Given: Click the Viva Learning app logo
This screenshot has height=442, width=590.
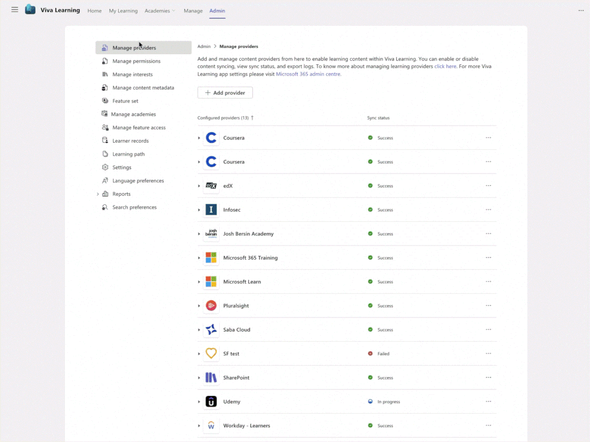Looking at the screenshot, I should pyautogui.click(x=30, y=10).
